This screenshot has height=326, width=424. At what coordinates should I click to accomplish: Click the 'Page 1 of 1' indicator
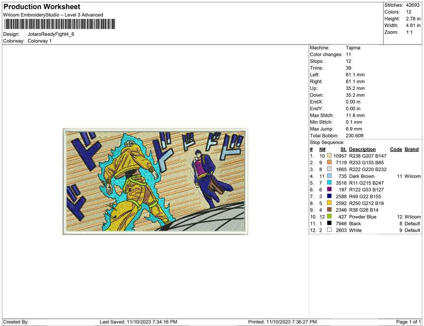point(409,322)
